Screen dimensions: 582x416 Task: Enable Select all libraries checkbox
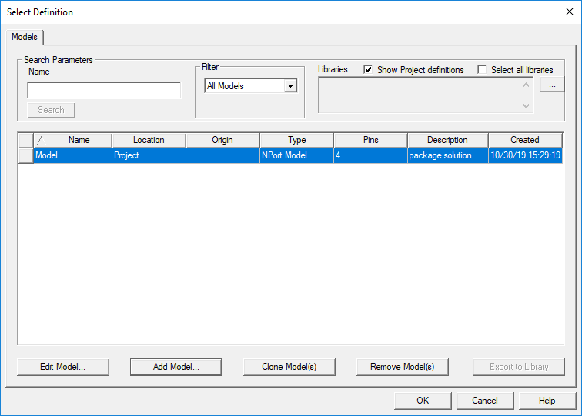point(482,70)
